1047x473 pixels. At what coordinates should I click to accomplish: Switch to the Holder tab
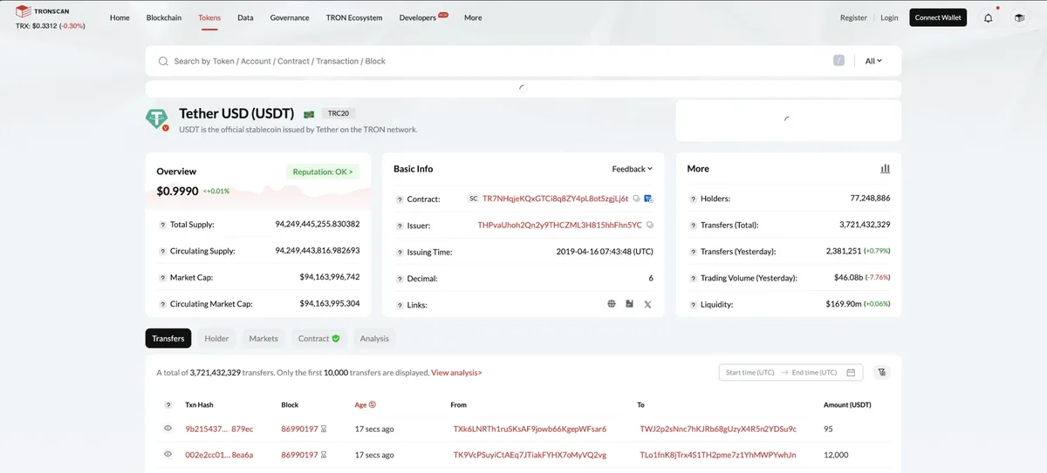[216, 338]
